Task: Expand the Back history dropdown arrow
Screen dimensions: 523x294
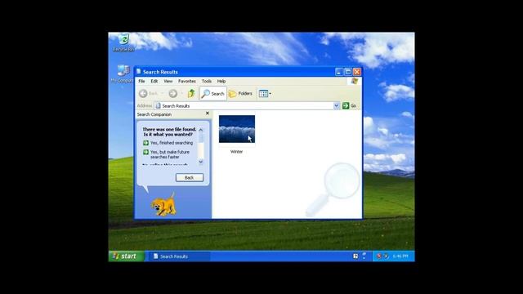Action: tap(163, 94)
